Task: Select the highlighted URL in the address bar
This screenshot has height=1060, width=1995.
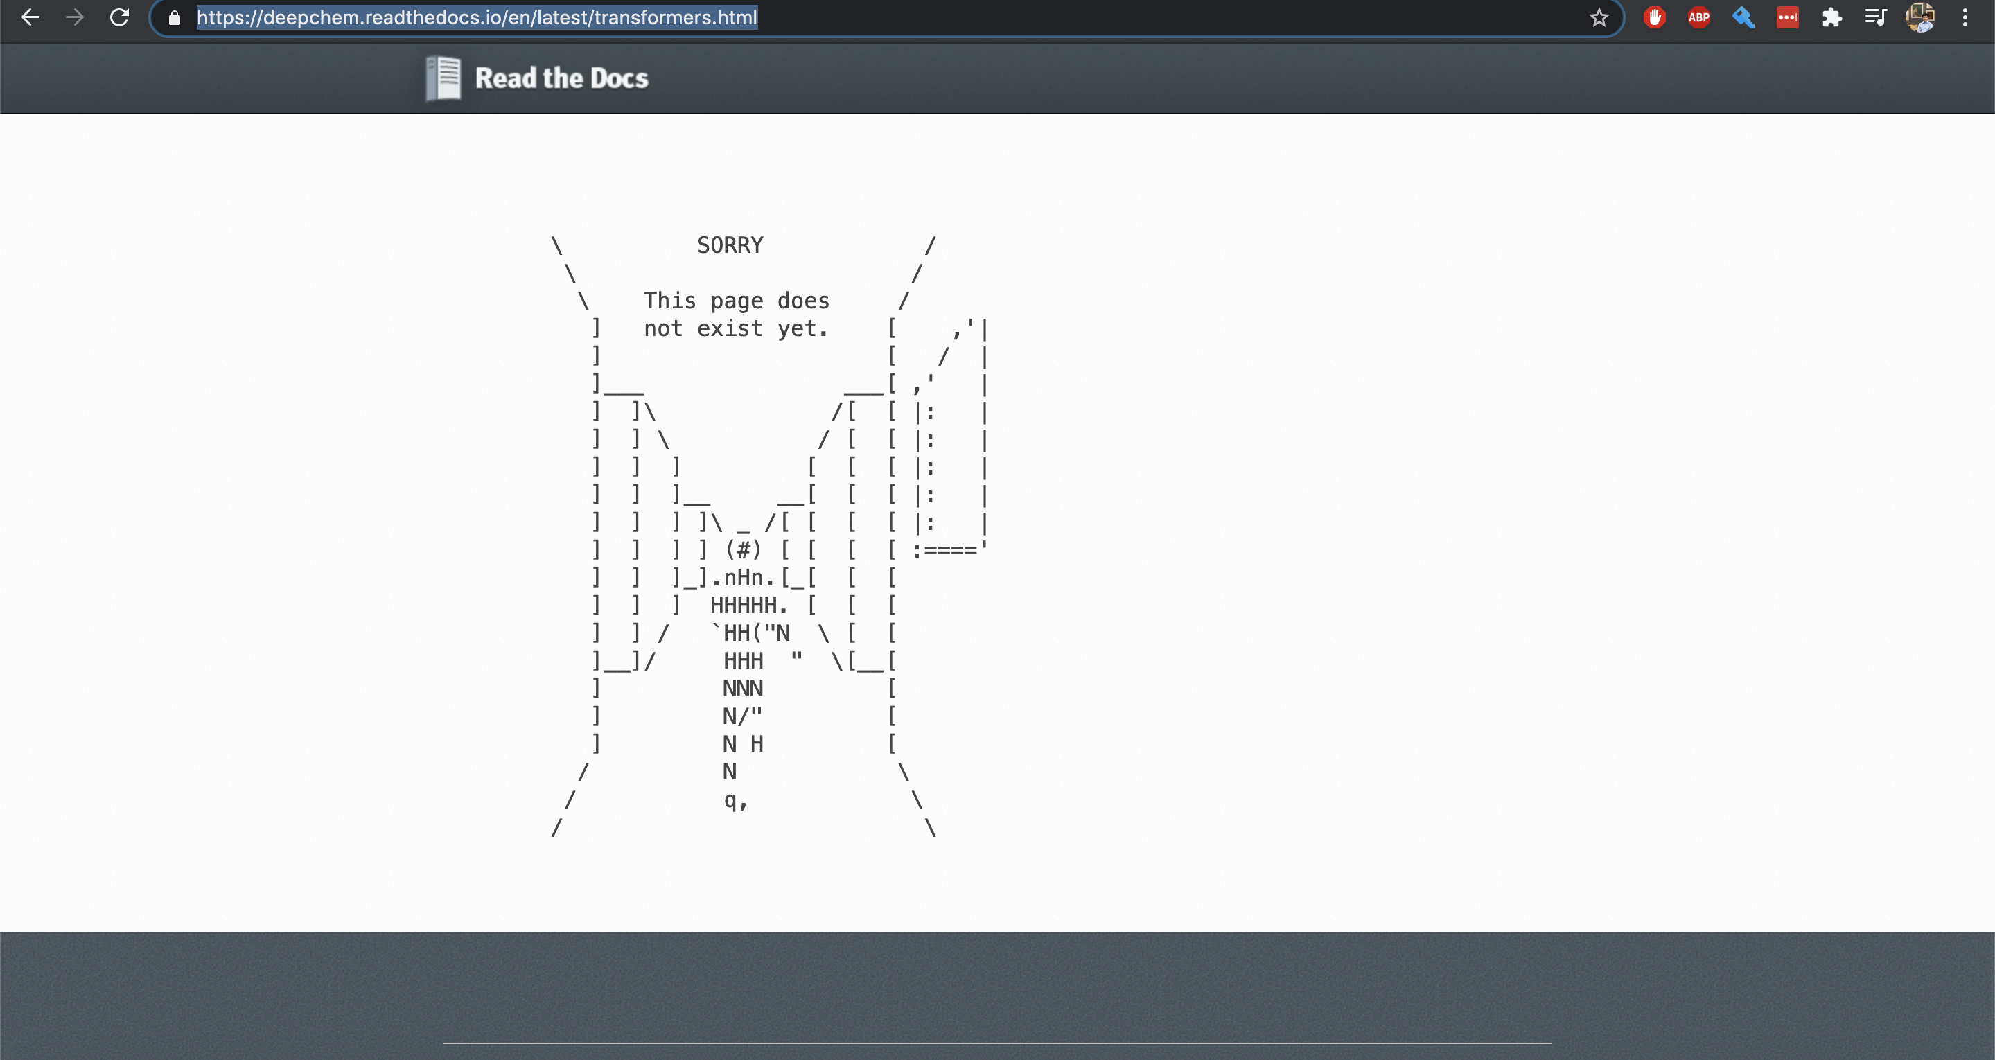Action: click(477, 17)
